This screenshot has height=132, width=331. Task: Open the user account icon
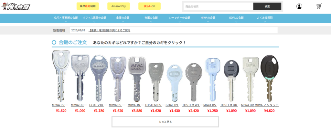coord(299,6)
